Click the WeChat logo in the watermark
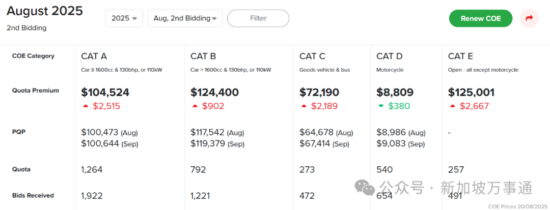550x210 pixels. point(365,188)
